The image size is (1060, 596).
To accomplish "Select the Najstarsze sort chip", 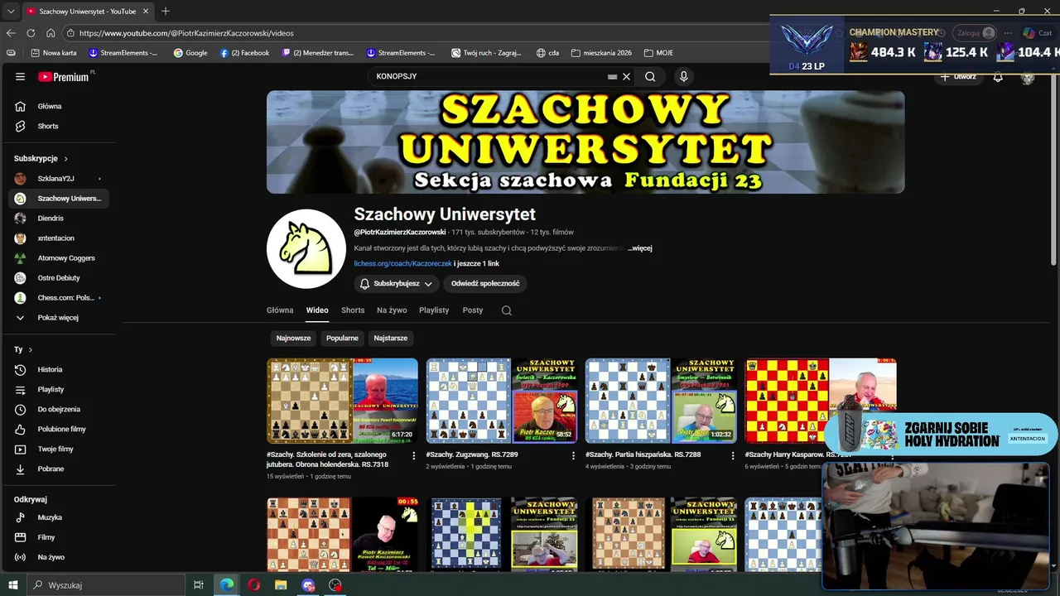I will (390, 338).
